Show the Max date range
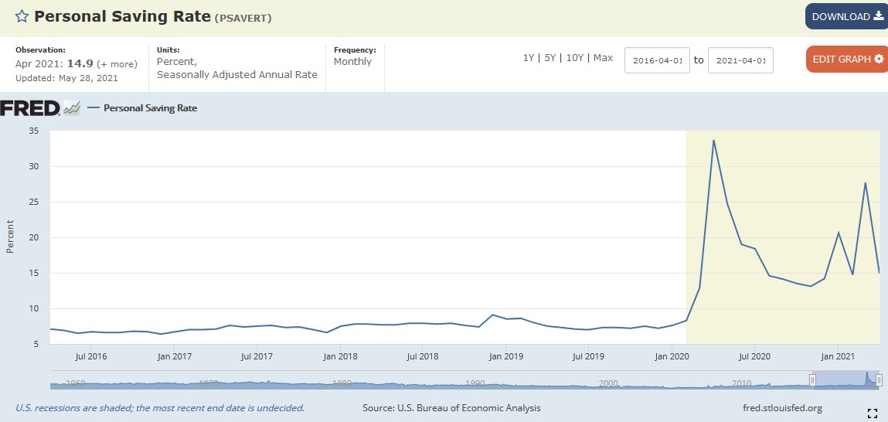888x422 pixels. 603,58
